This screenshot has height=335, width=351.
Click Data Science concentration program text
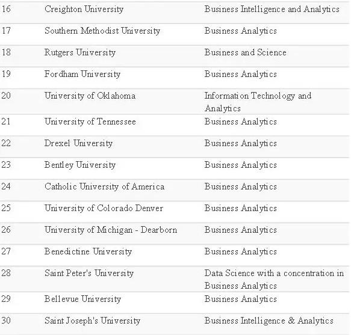coord(274,280)
